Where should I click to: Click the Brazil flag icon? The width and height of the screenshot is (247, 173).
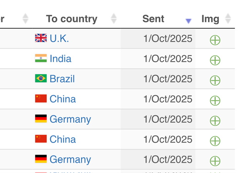[x=41, y=78]
